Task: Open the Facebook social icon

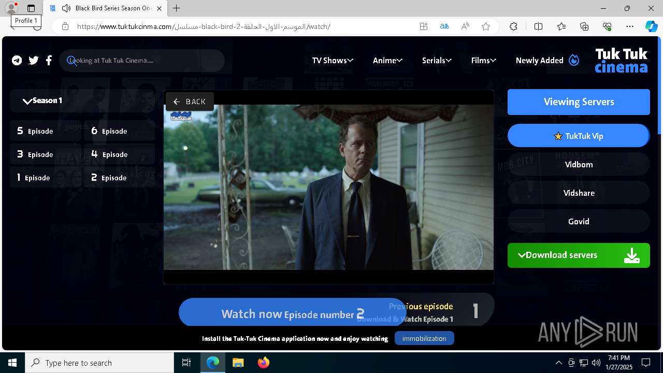Action: tap(49, 61)
